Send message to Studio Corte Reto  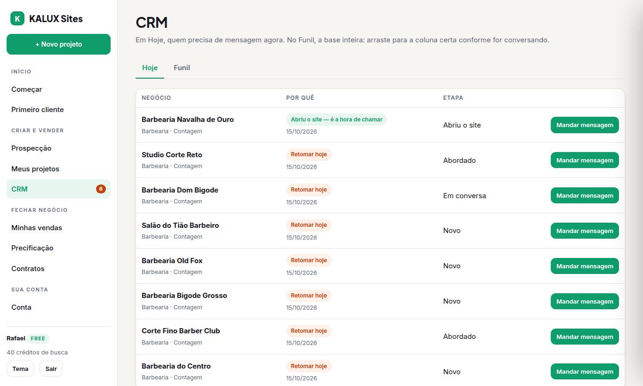585,161
